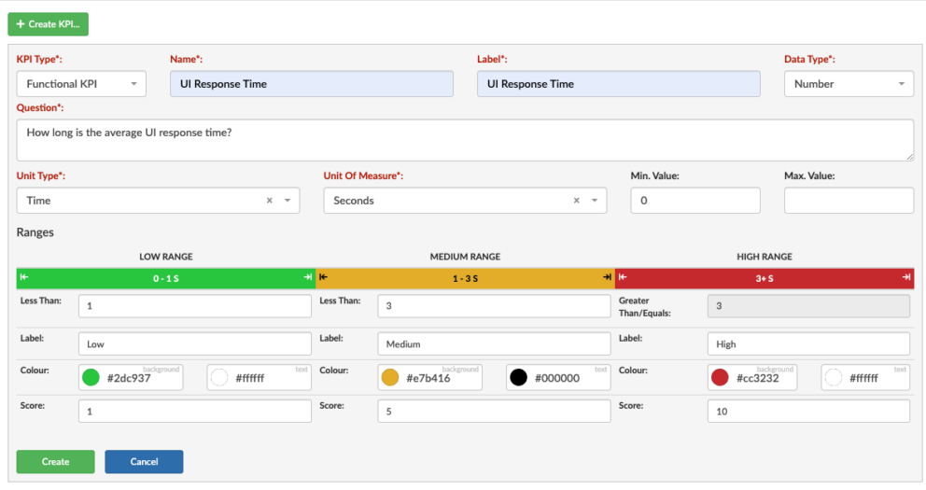Grab the Question textarea resize handle

(x=910, y=157)
